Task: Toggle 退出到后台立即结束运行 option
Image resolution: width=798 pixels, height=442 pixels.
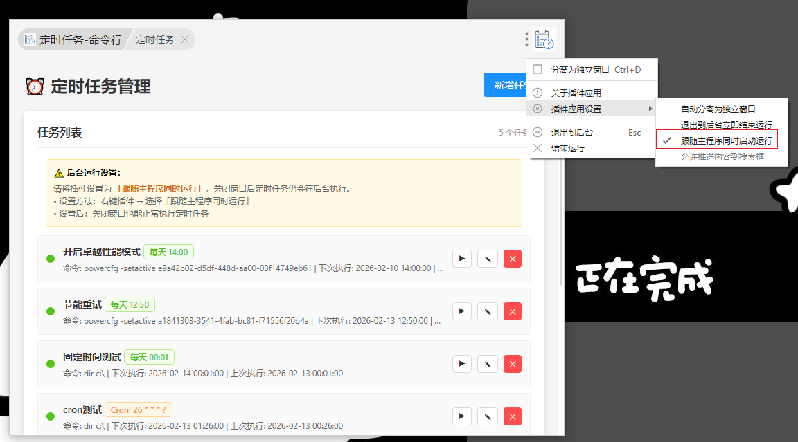Action: click(x=726, y=125)
